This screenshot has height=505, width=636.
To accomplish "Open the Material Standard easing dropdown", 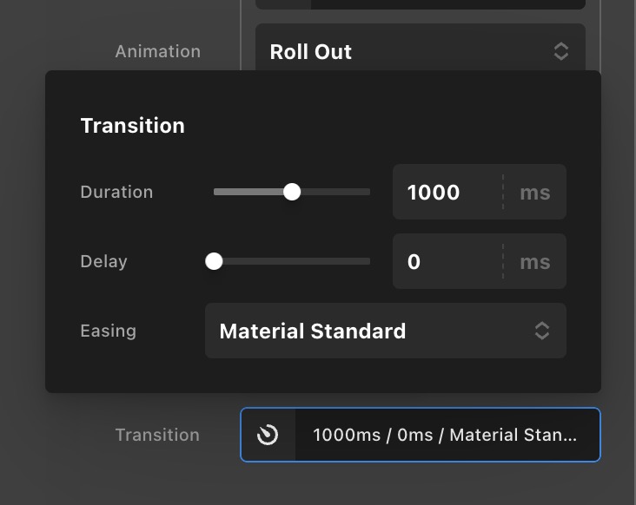I will 374,331.
